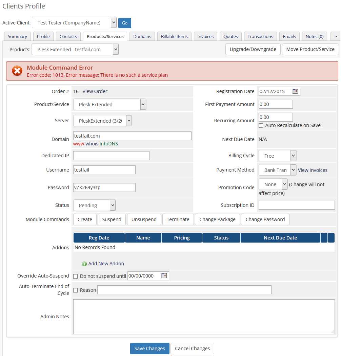Click the Auto-Terminate Reason text field
The width and height of the screenshot is (341, 356).
pyautogui.click(x=184, y=290)
